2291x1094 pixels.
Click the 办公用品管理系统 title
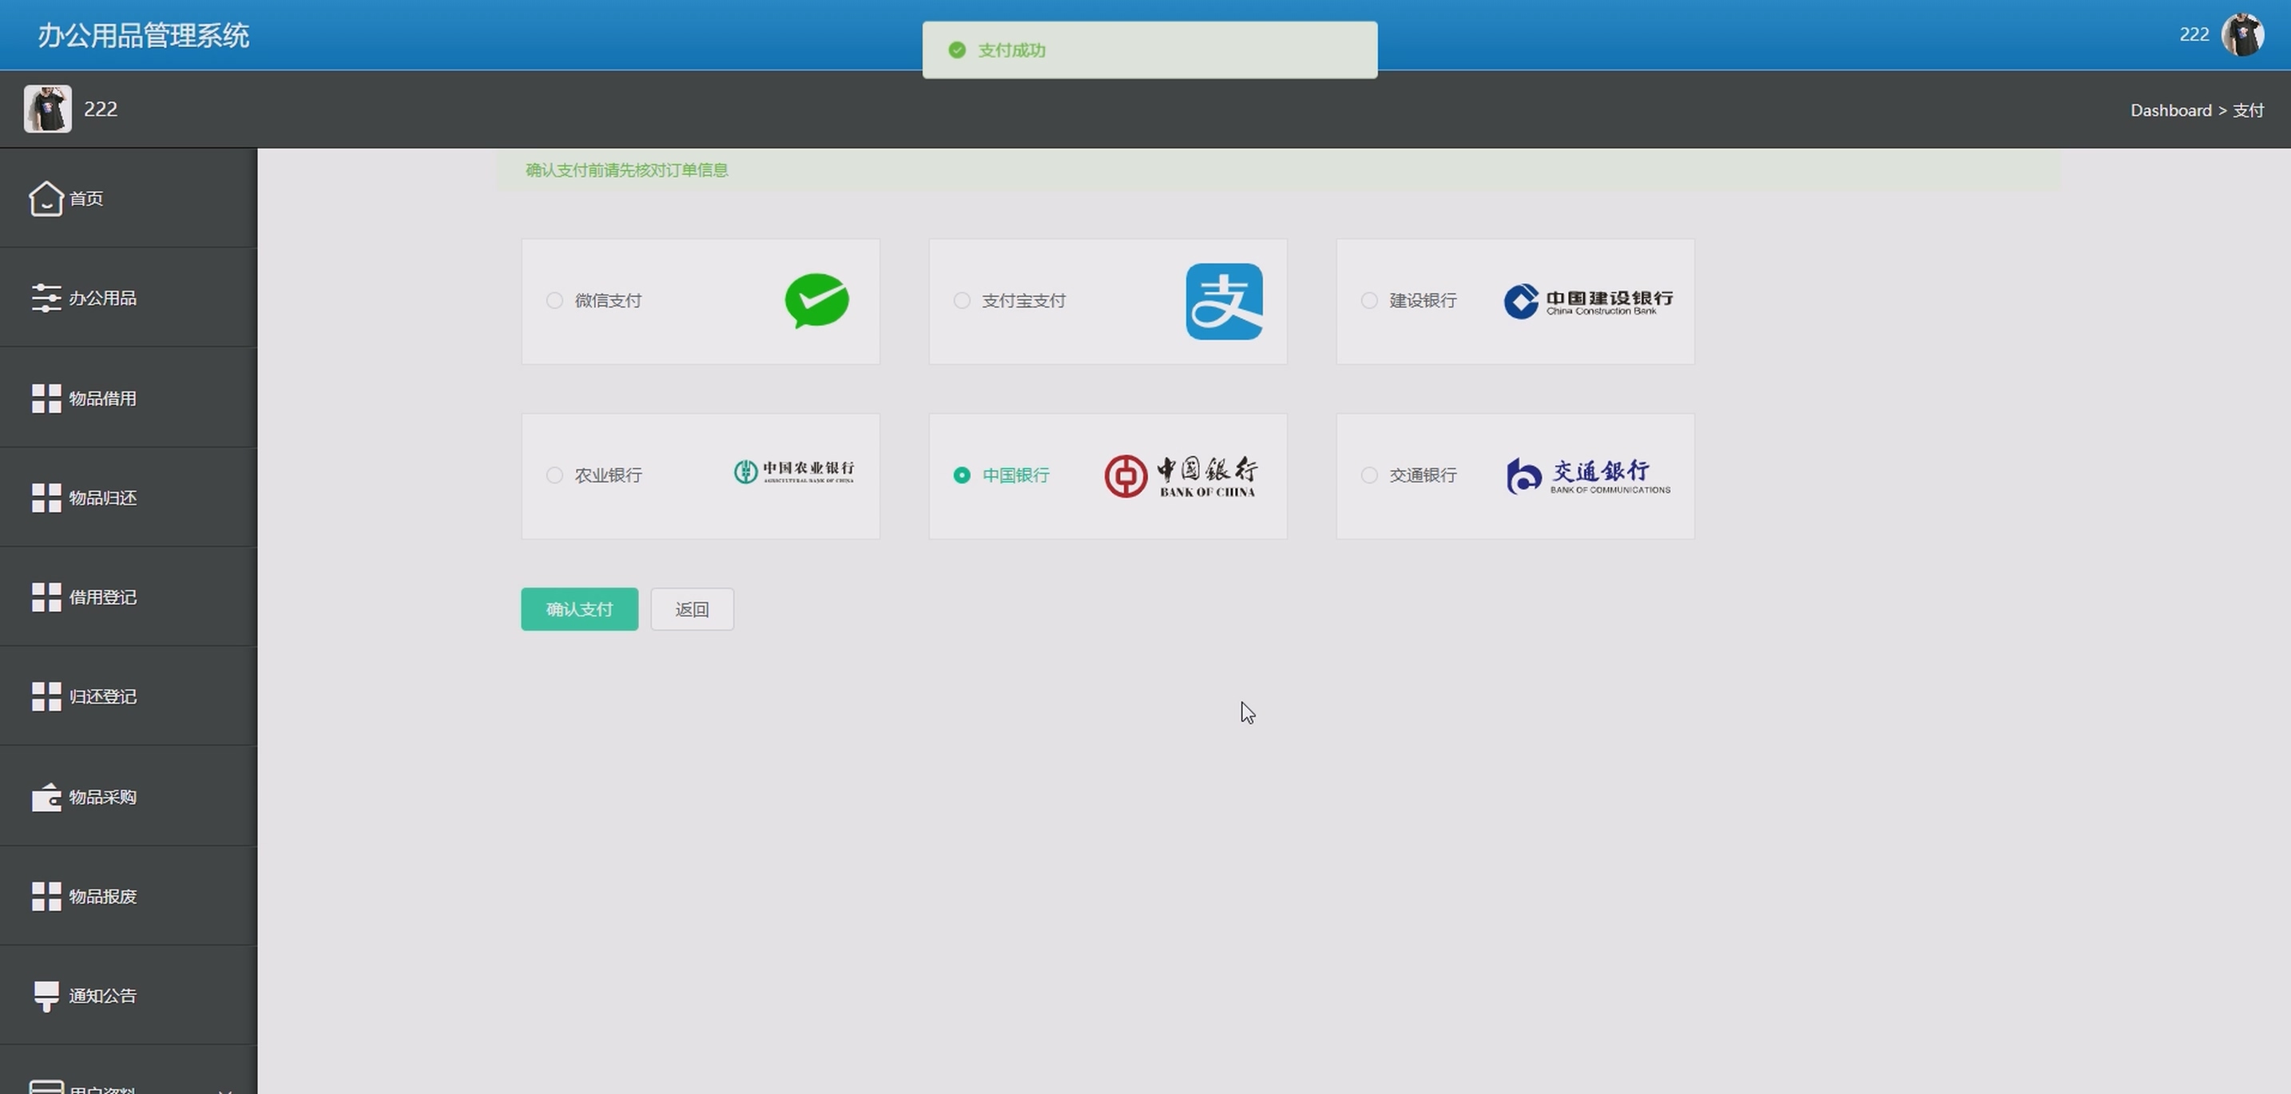click(x=143, y=36)
